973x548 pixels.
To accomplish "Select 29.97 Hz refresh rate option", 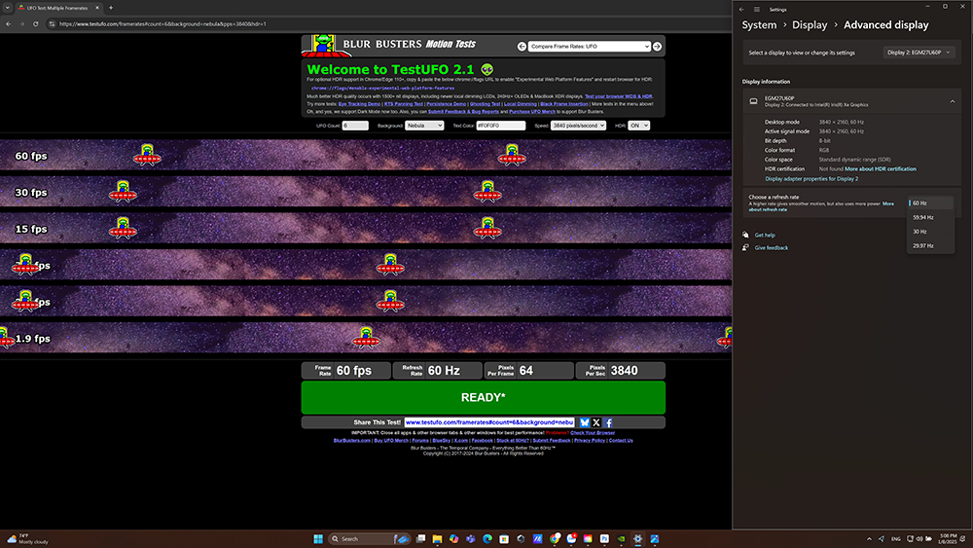I will [x=931, y=245].
